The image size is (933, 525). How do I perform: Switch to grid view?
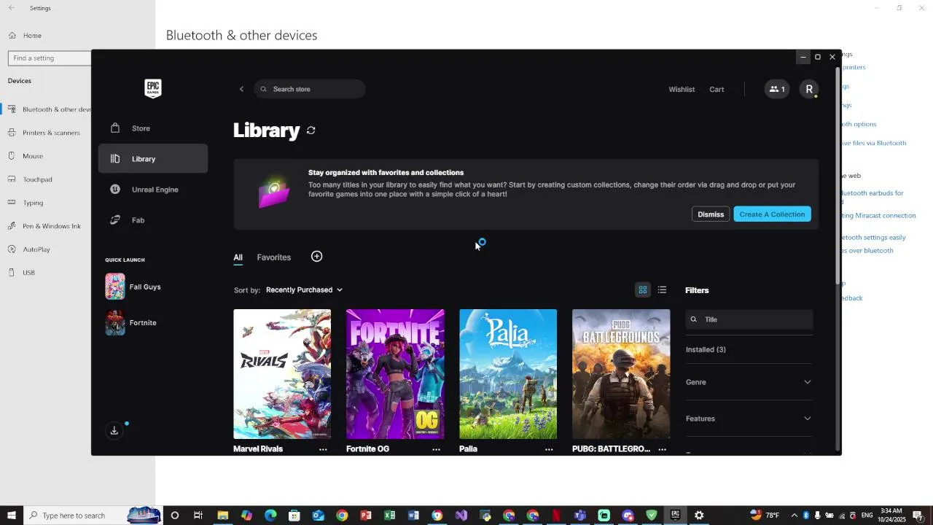point(643,290)
